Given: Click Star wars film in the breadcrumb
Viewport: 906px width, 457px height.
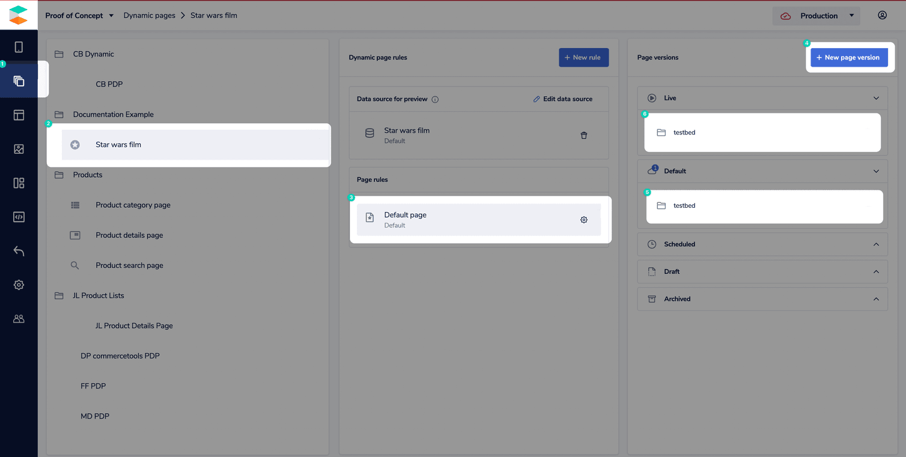Looking at the screenshot, I should [x=213, y=15].
